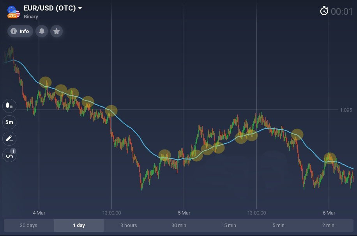Select the drawing pencil tool
This screenshot has width=357, height=236.
pos(9,138)
